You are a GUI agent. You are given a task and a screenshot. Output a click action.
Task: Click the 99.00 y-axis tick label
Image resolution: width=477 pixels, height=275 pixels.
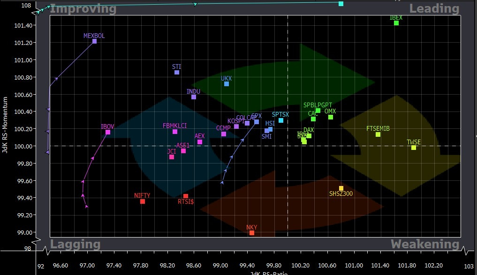(25, 233)
